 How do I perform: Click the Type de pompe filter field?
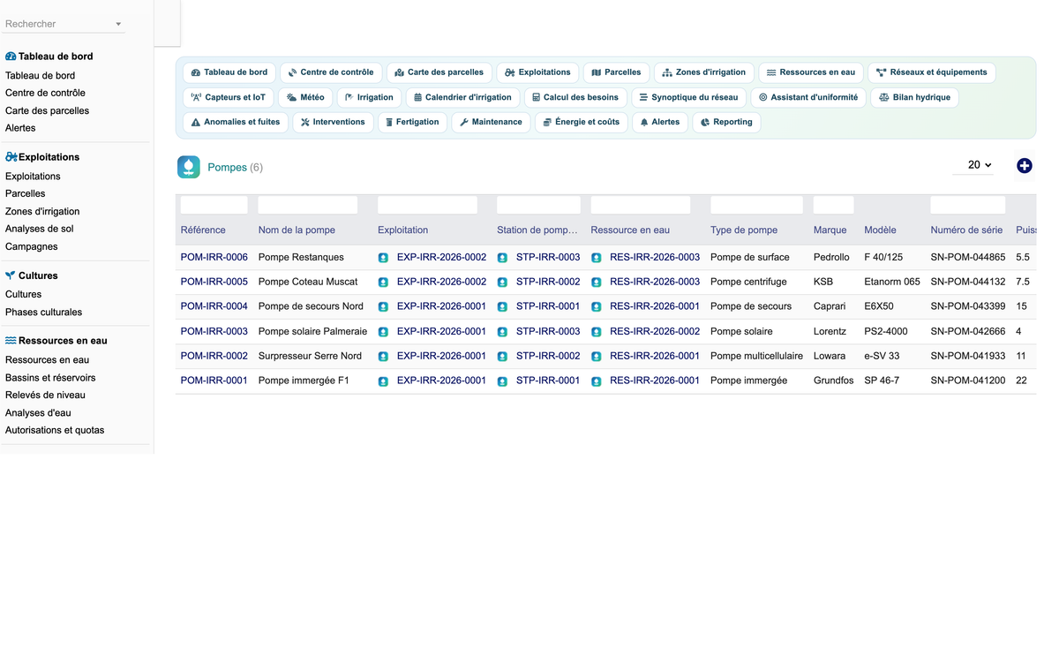(756, 205)
